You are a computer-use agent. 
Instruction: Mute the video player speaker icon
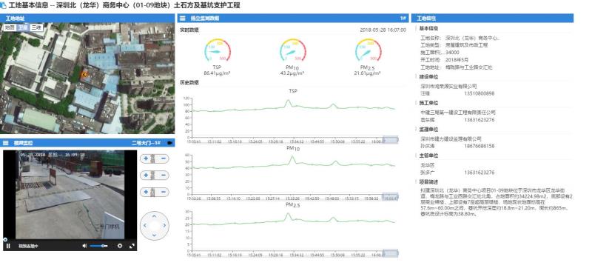coord(84,246)
